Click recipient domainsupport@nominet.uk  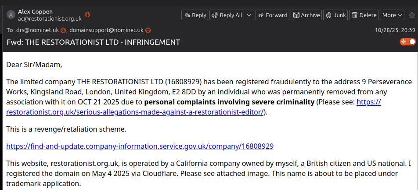107,30
